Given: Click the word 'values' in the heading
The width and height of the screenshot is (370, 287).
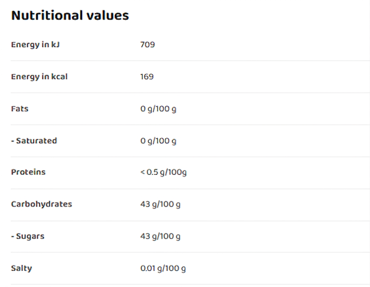Looking at the screenshot, I should point(110,15).
